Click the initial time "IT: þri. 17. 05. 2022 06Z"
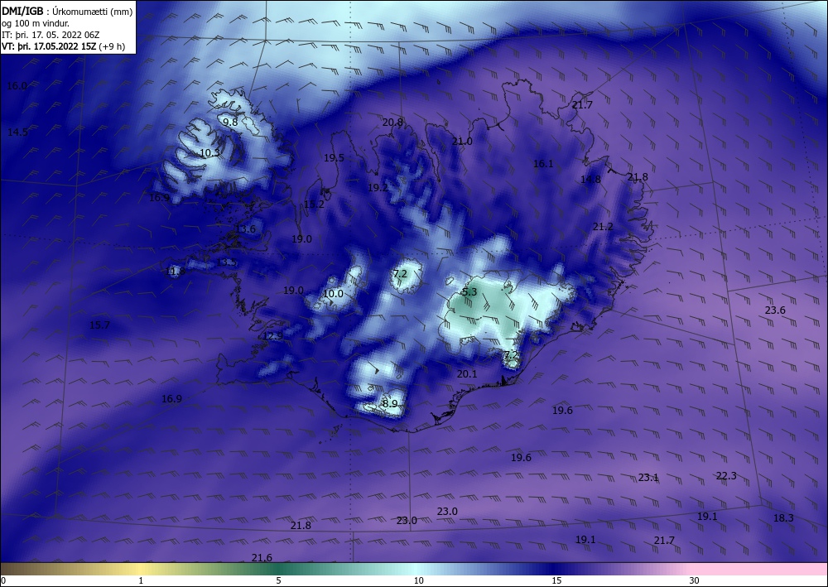This screenshot has height=587, width=828. (51, 35)
